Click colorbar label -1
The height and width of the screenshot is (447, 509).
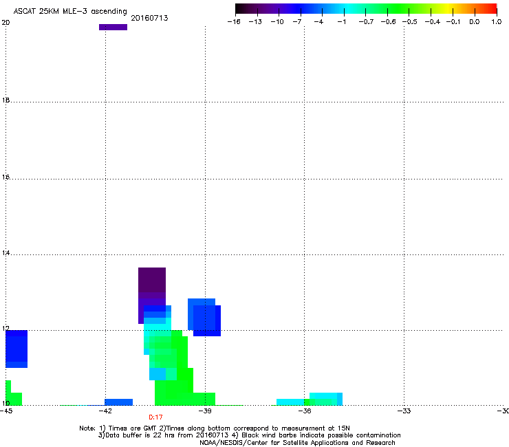341,22
